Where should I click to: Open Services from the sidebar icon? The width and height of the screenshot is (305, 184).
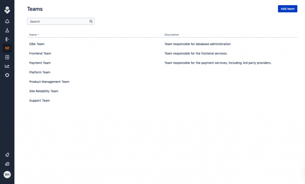click(7, 57)
